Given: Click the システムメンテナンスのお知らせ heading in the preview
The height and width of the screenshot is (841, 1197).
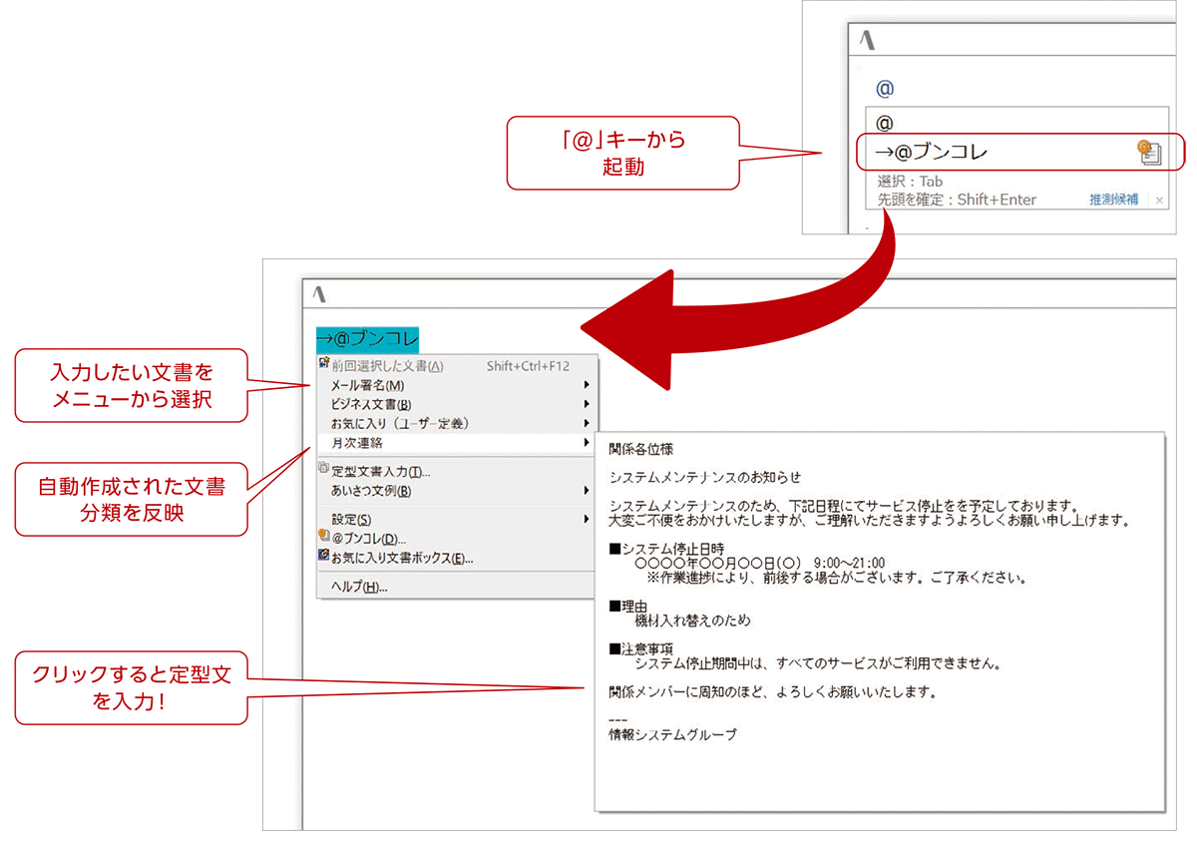Looking at the screenshot, I should coord(705,478).
